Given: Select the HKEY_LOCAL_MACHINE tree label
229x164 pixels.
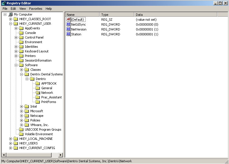Looking at the screenshot, I should (x=36, y=139).
